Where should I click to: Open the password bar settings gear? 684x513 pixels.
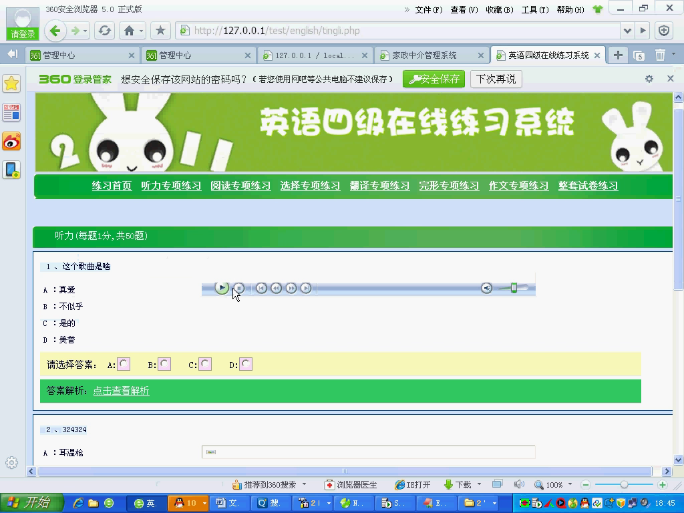(649, 79)
